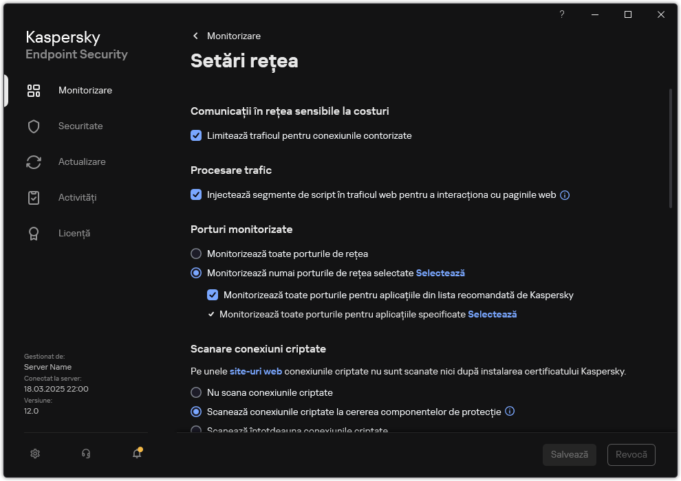Show info about script injection setting
The width and height of the screenshot is (681, 481).
[x=565, y=195]
